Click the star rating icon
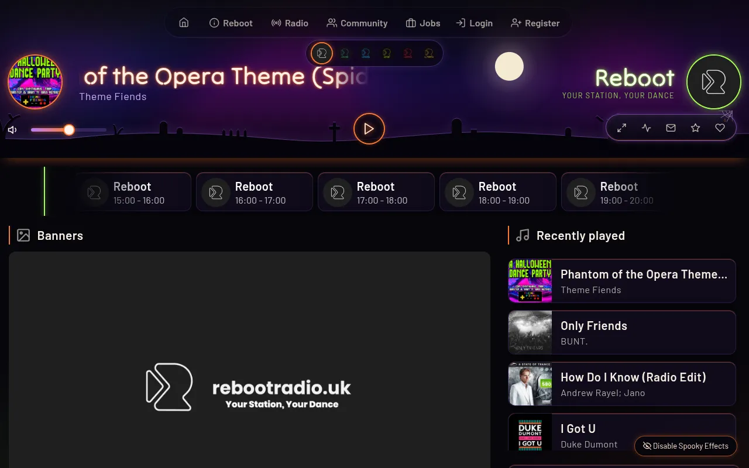Viewport: 749px width, 468px height. (x=696, y=128)
